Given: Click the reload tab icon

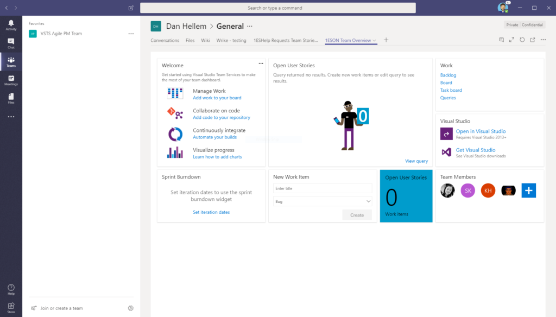Looking at the screenshot, I should pyautogui.click(x=522, y=40).
